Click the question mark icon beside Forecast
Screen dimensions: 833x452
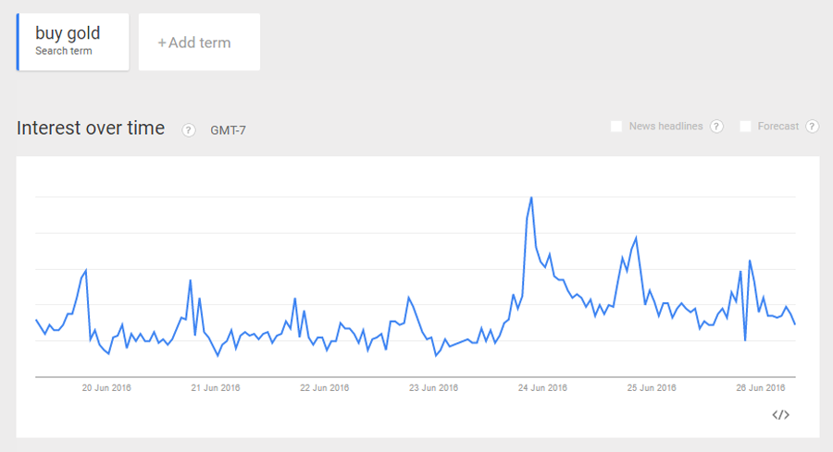[812, 127]
